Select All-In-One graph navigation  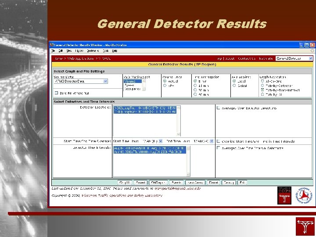point(262,81)
